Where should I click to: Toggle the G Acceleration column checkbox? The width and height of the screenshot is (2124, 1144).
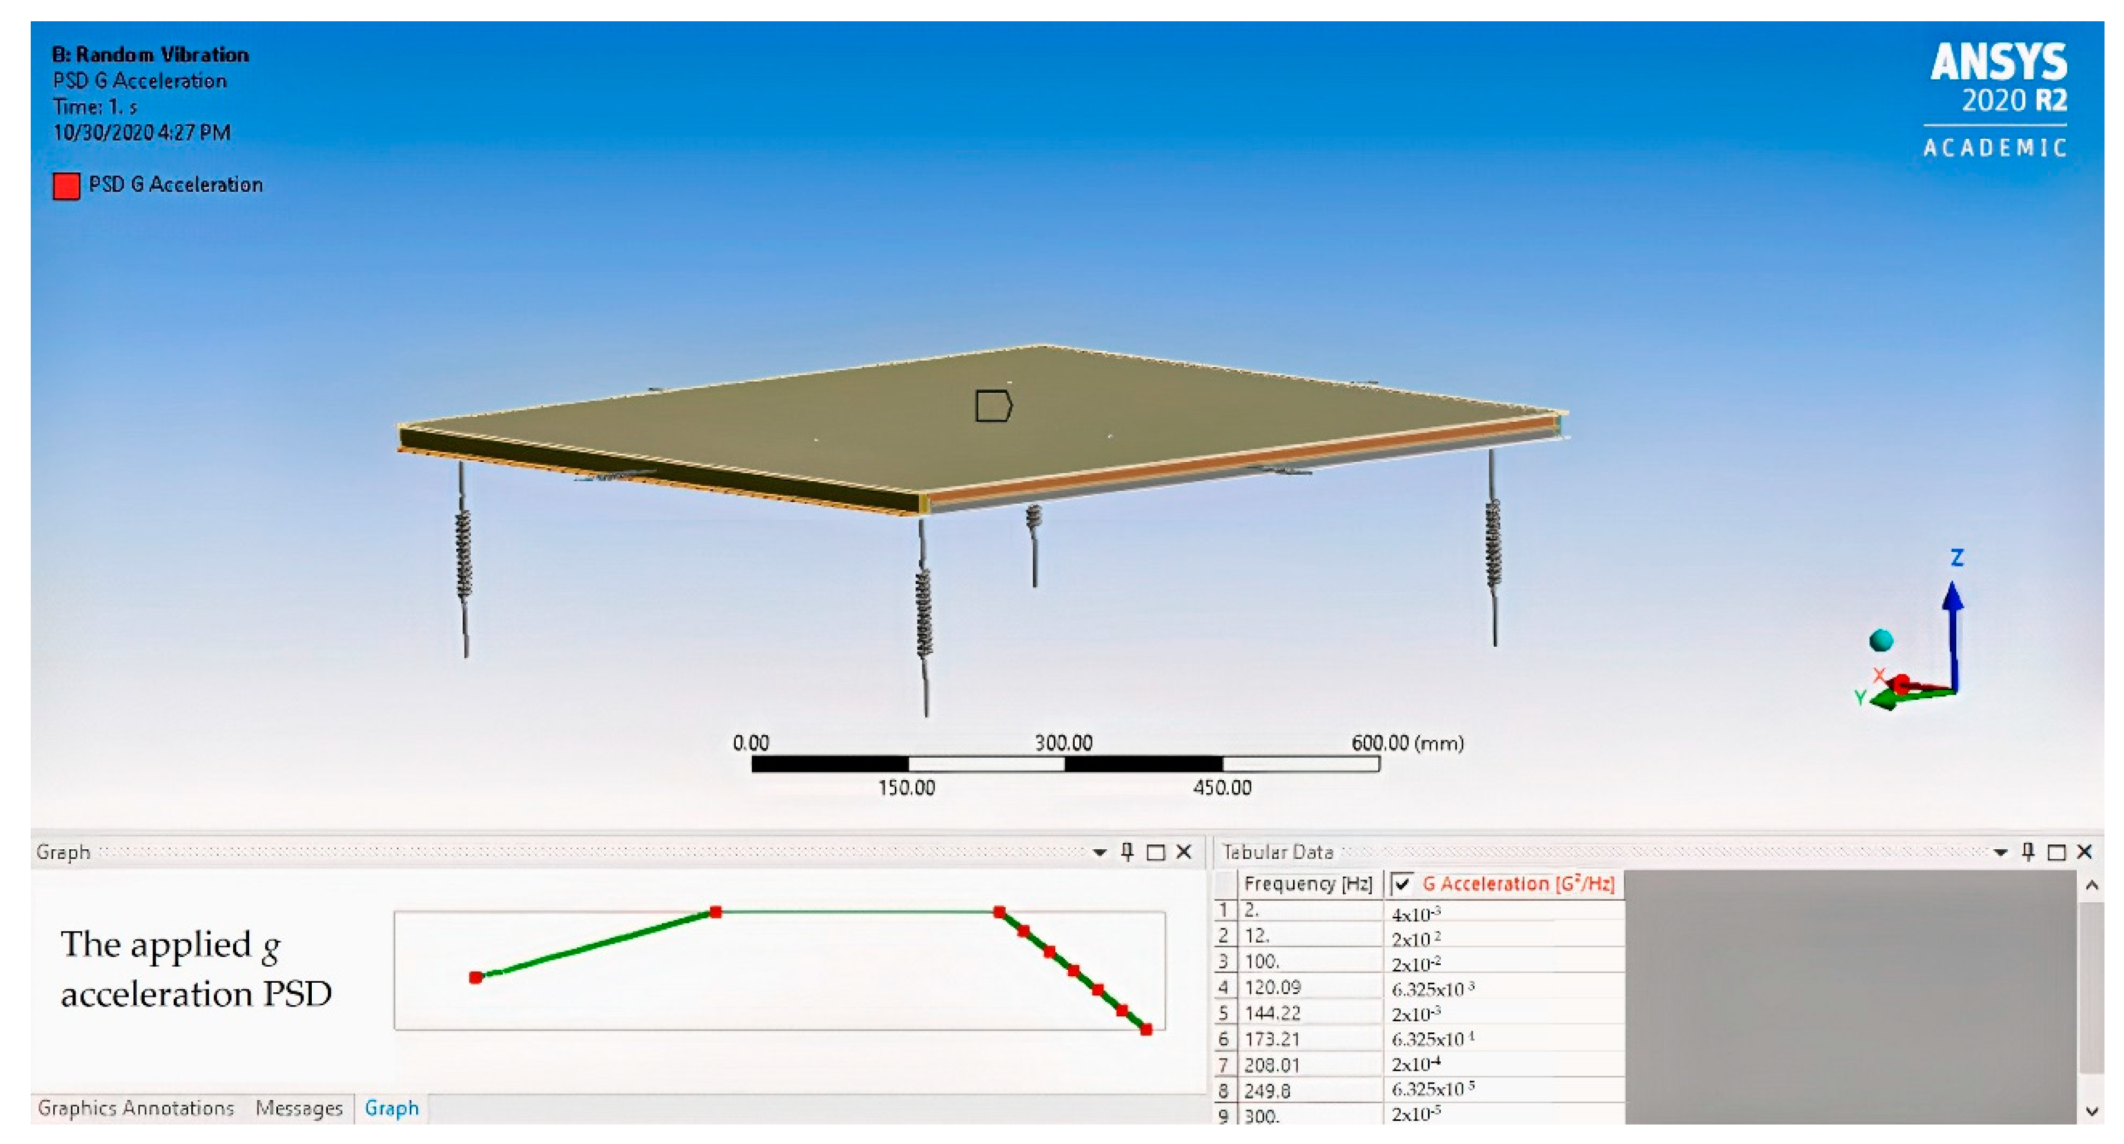click(x=1402, y=884)
